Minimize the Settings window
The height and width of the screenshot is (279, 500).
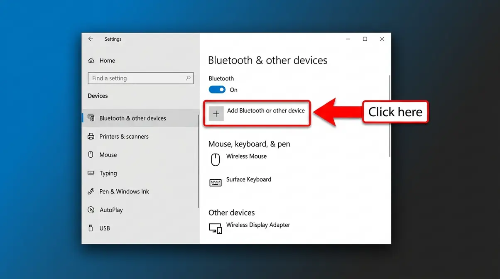click(348, 39)
